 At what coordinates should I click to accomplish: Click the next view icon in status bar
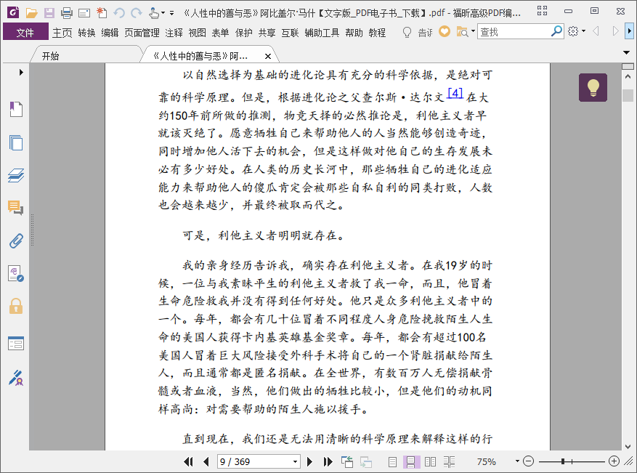365,461
